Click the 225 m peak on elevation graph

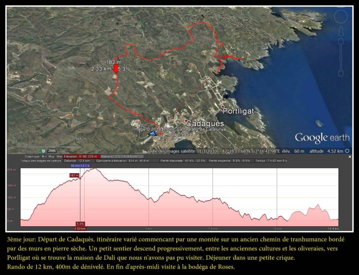click(95, 169)
